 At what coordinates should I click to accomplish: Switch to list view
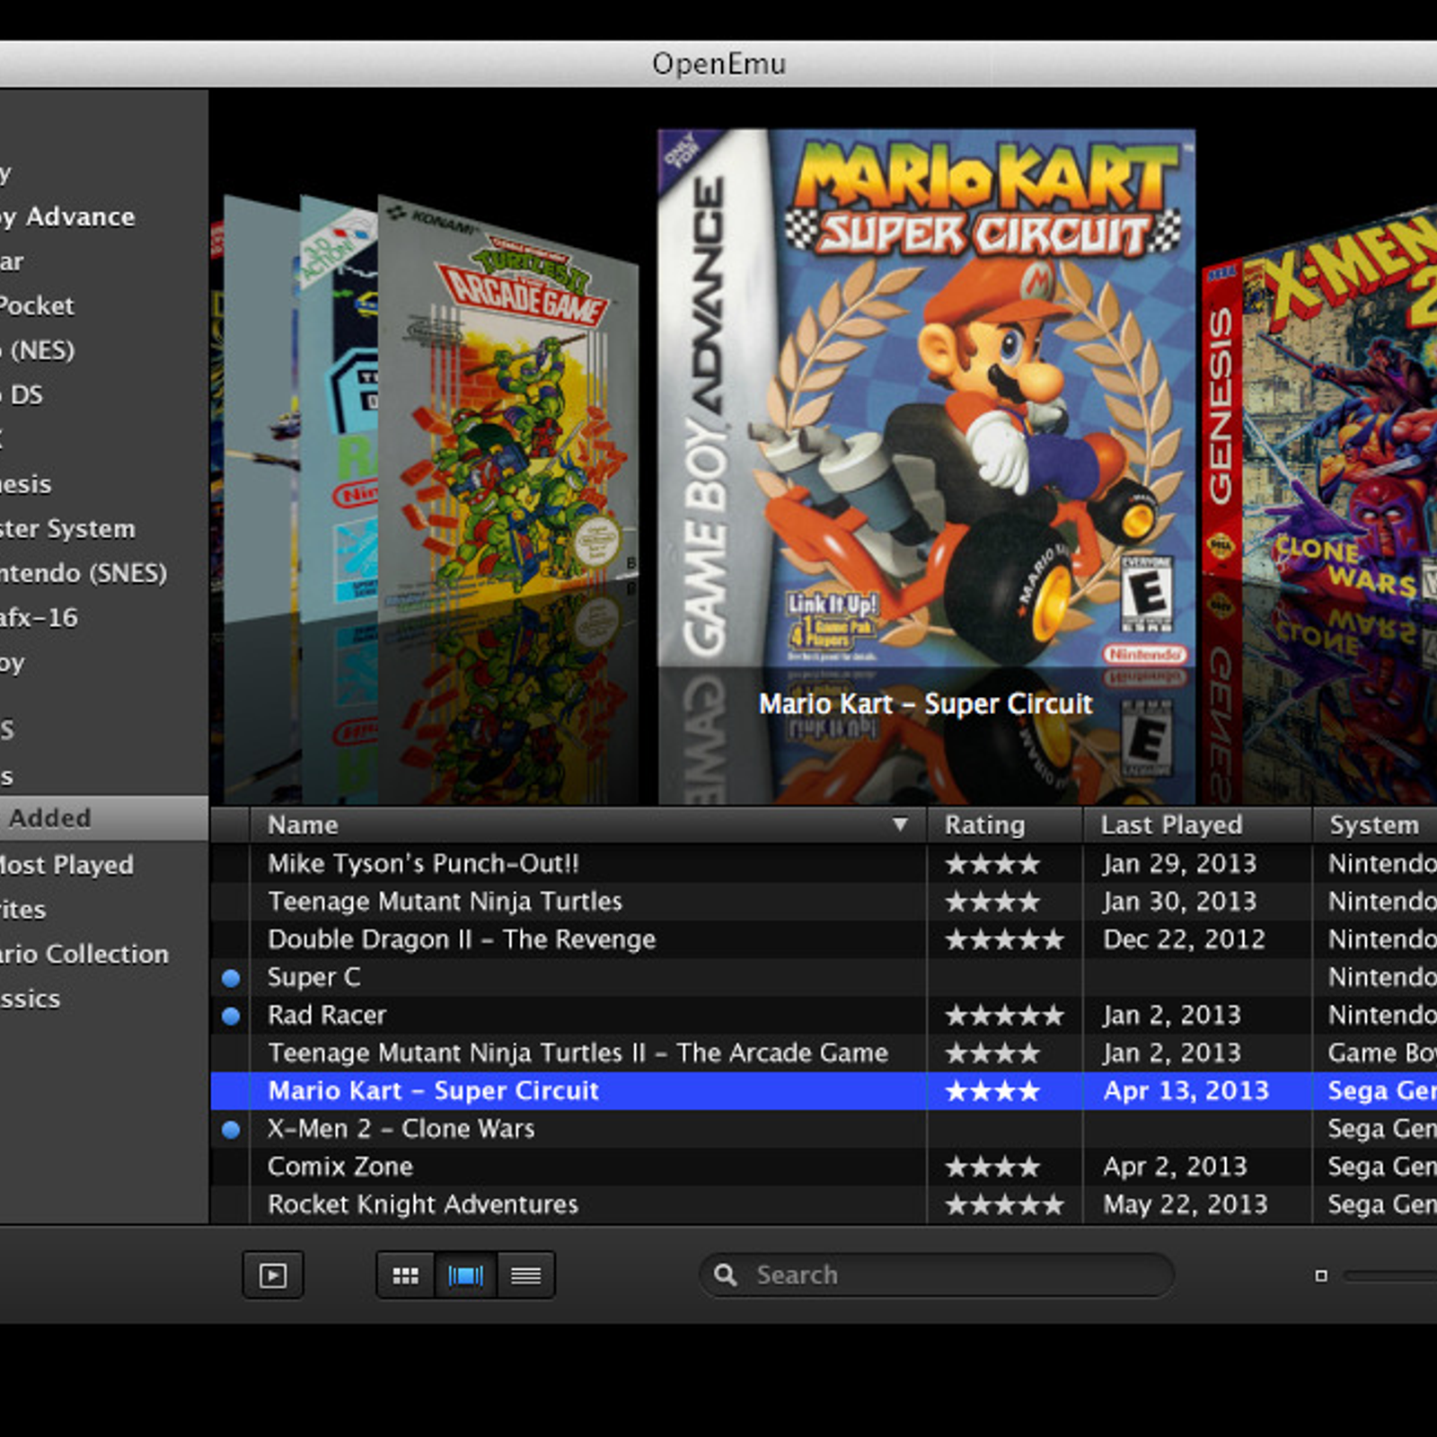click(x=525, y=1275)
